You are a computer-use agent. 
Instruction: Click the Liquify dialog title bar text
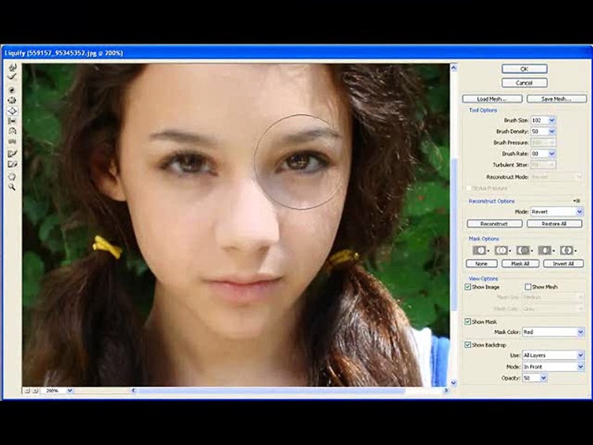point(64,53)
